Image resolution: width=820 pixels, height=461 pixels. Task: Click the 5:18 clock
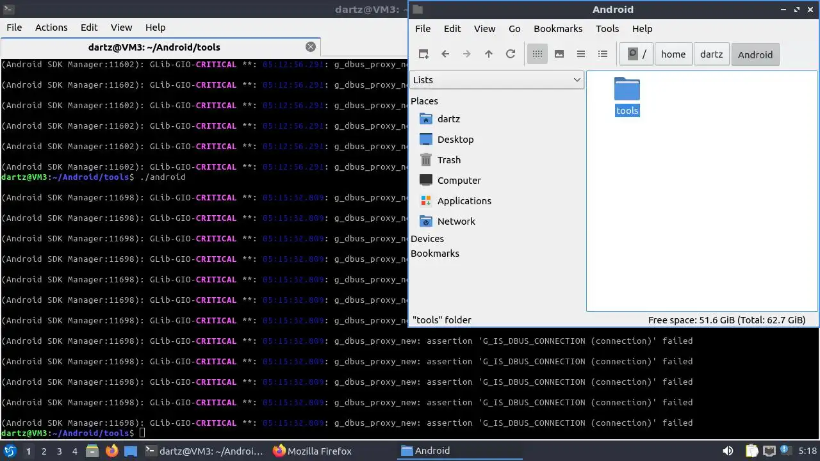[808, 451]
